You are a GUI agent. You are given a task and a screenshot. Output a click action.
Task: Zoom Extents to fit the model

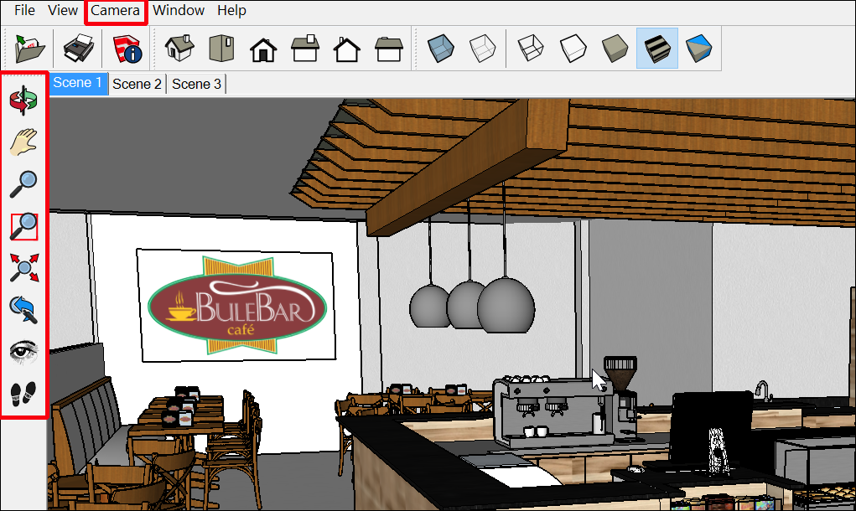23,266
